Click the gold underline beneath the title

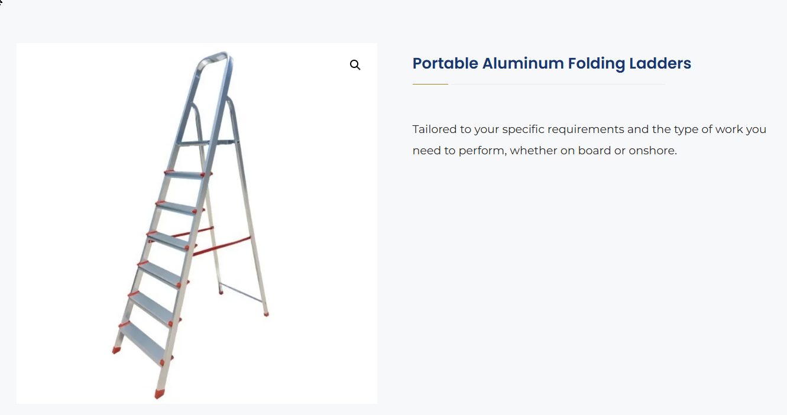pyautogui.click(x=430, y=85)
